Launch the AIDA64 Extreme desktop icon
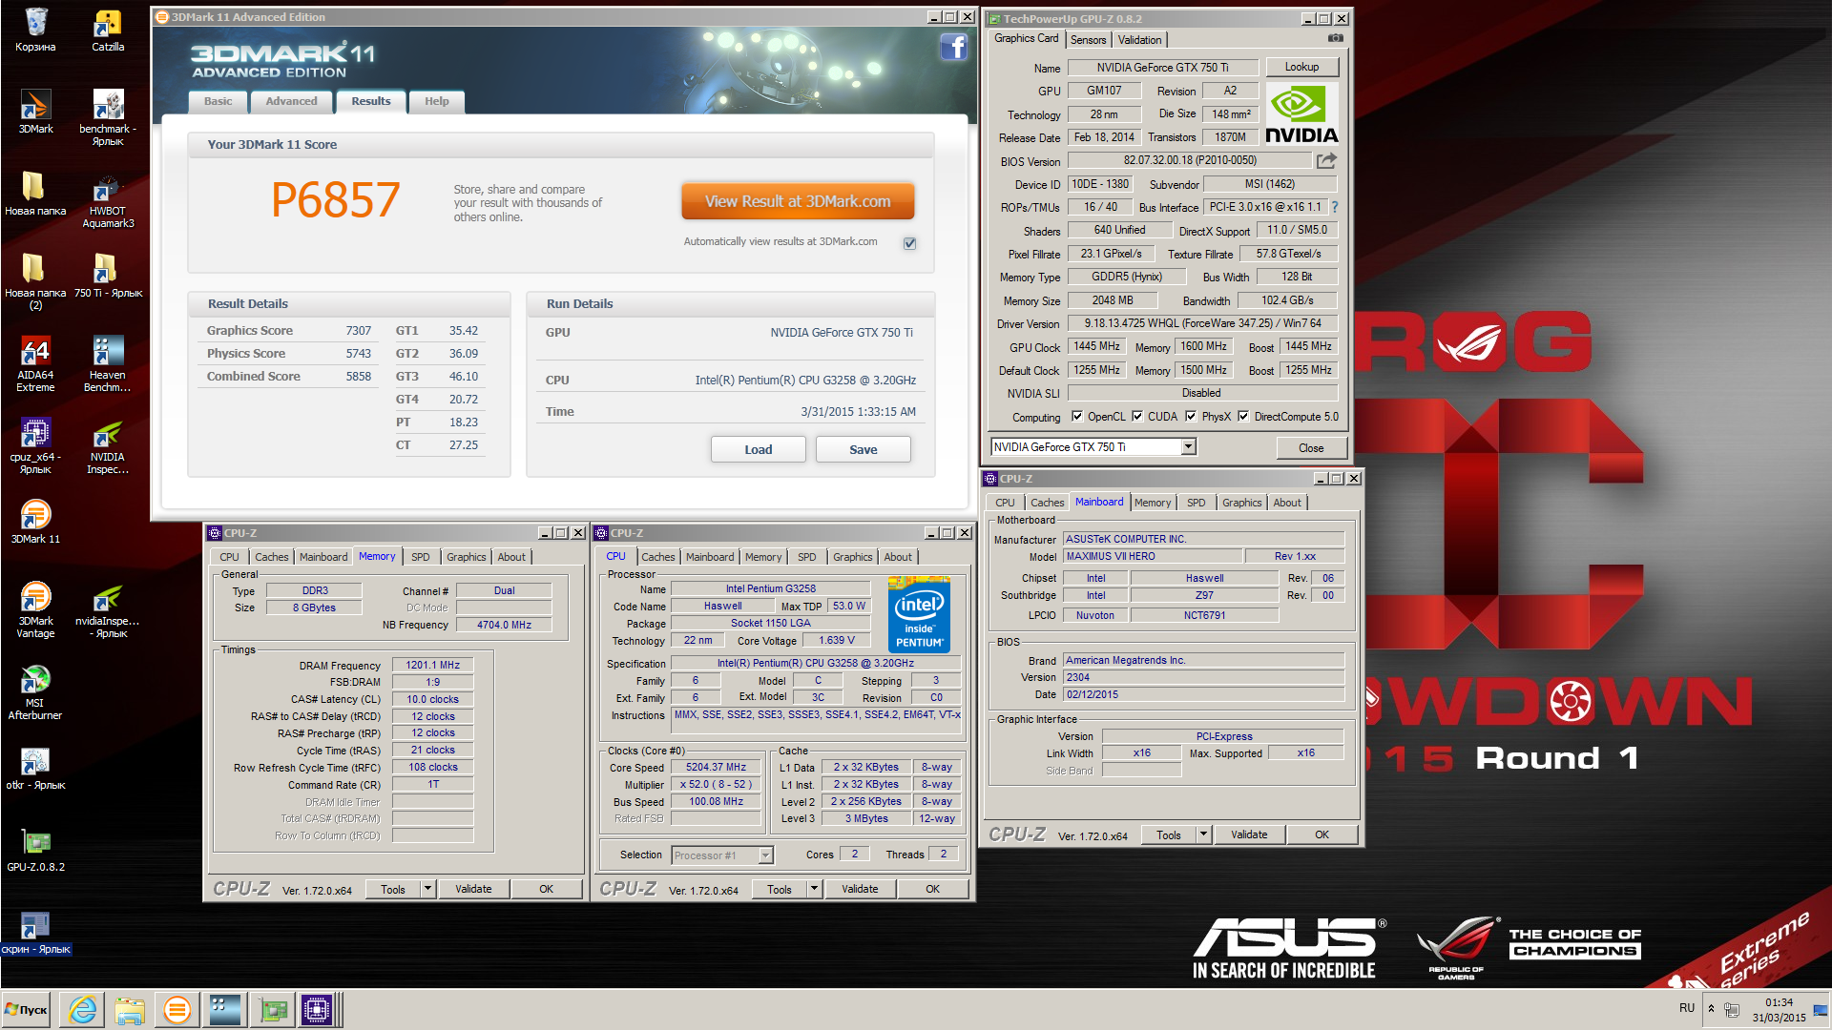The image size is (1832, 1030). point(35,363)
